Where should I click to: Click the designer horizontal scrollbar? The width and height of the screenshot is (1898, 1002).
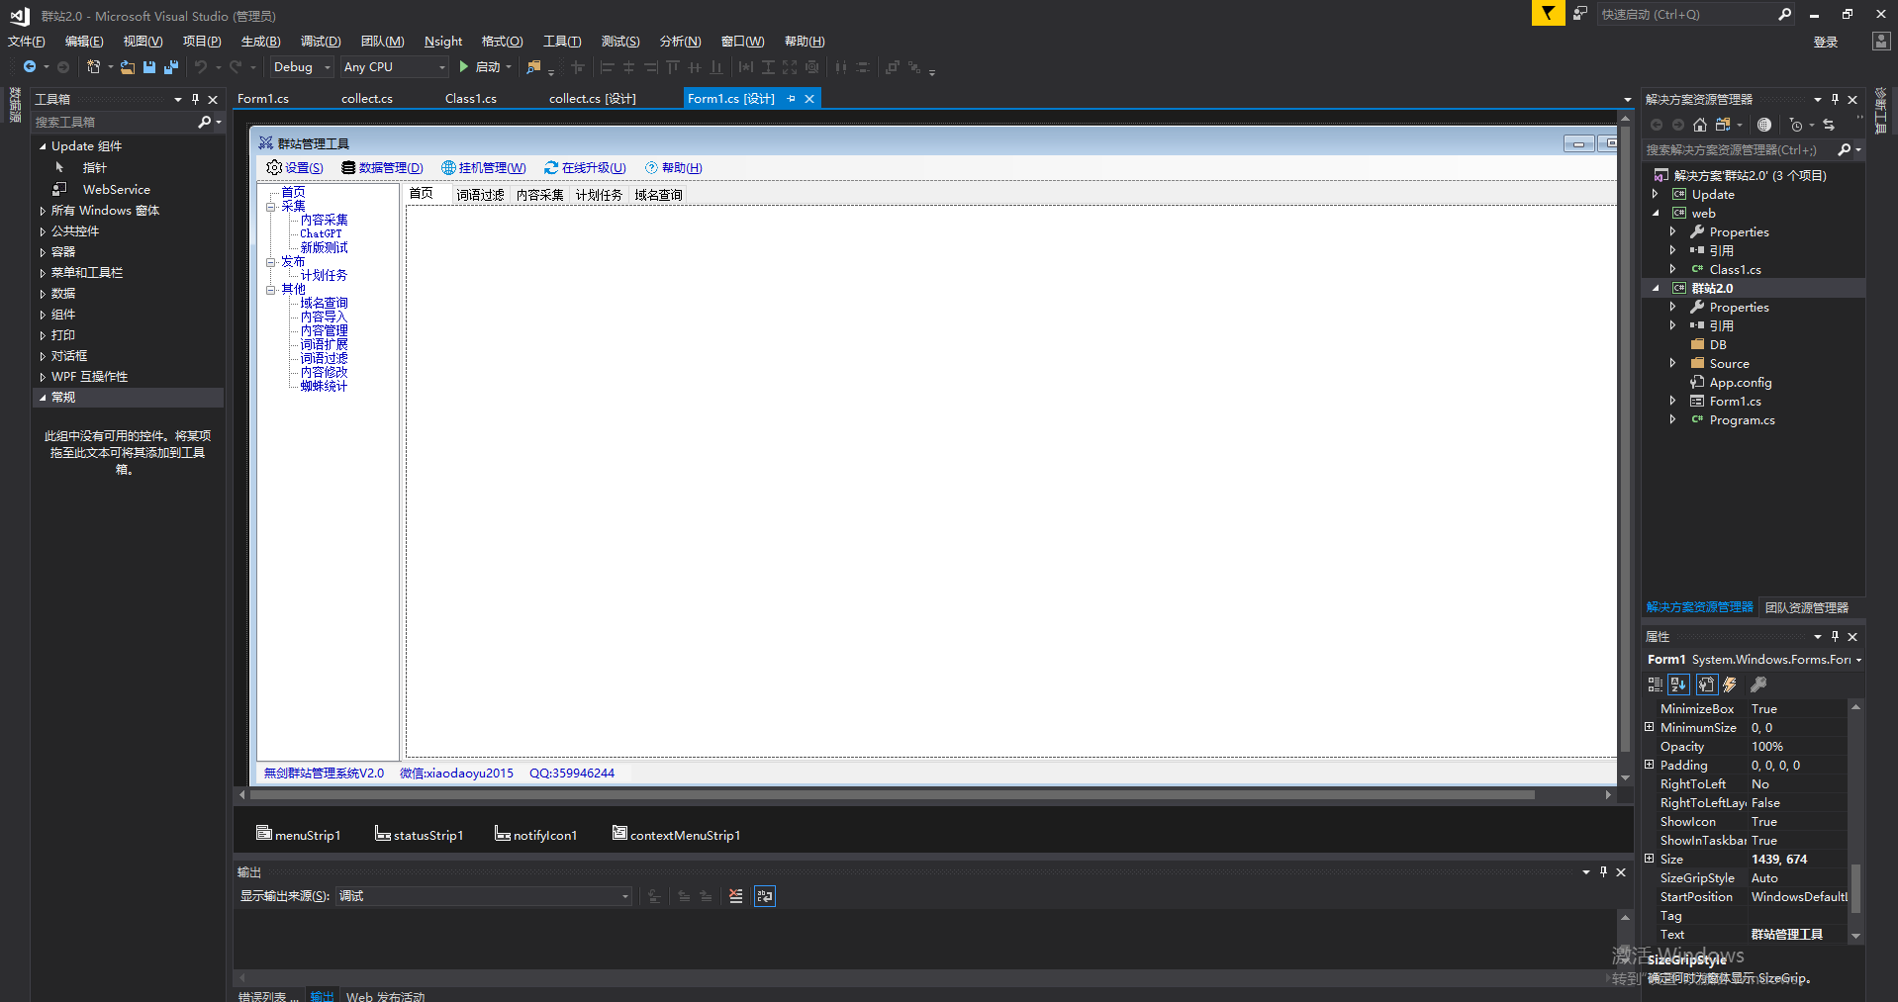(x=891, y=794)
